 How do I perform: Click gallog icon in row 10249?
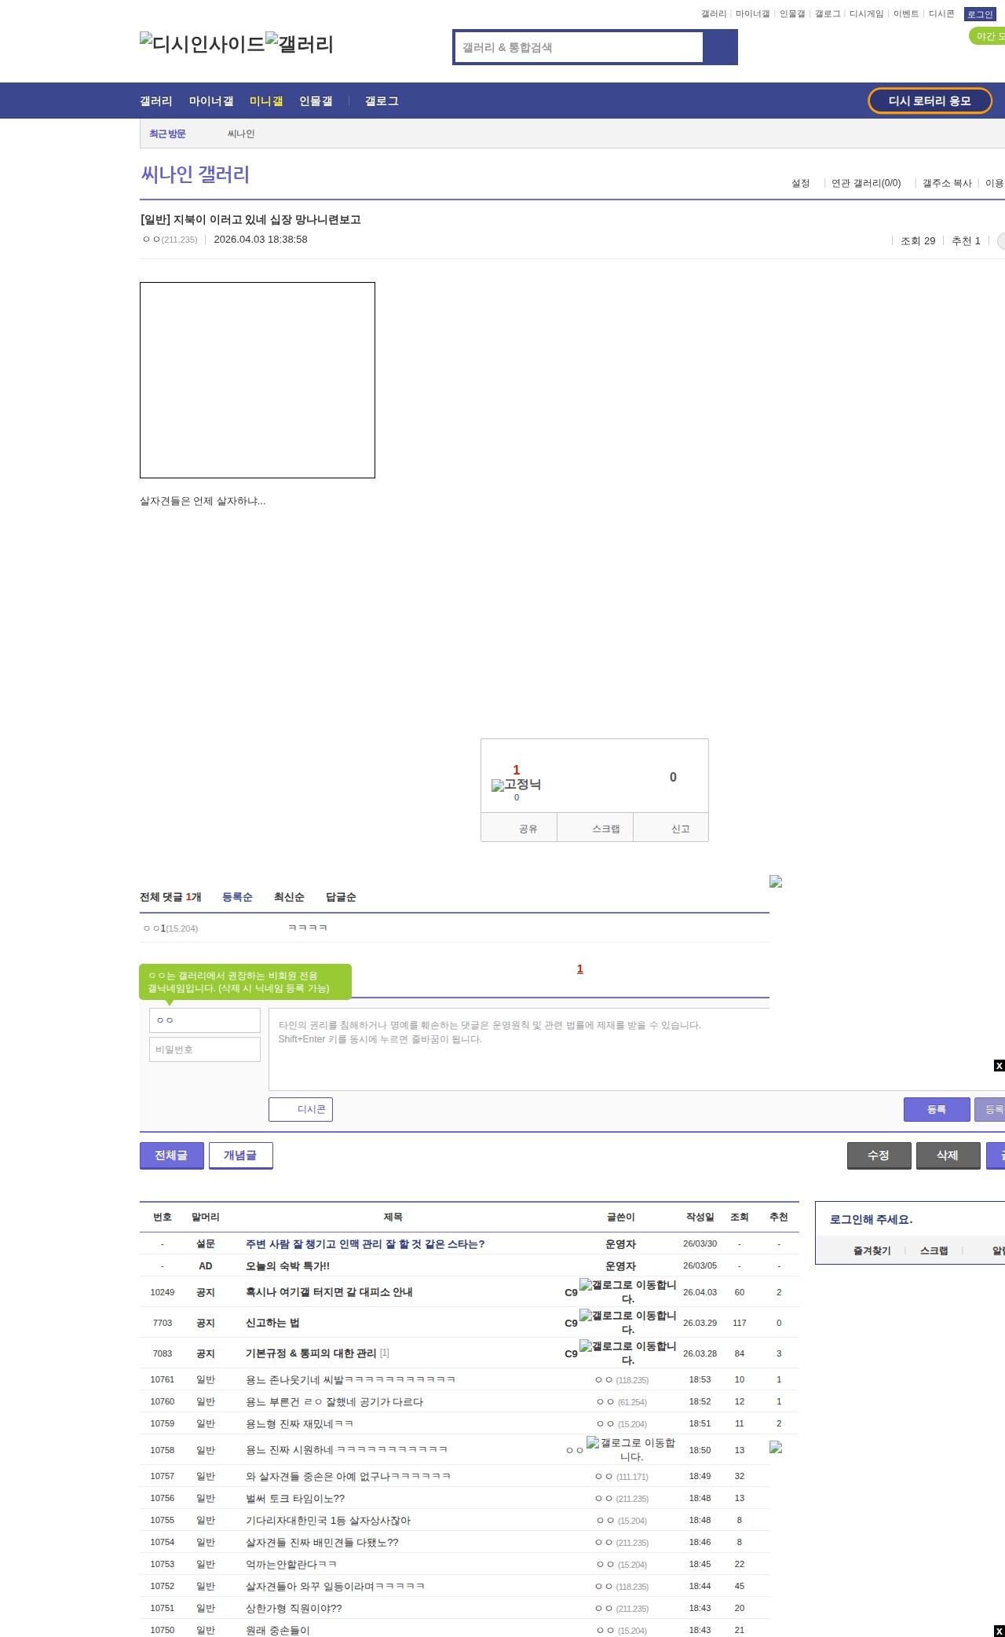pos(628,1292)
